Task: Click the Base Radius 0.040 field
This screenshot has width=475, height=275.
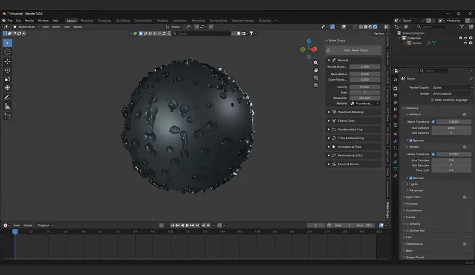Action: point(365,74)
